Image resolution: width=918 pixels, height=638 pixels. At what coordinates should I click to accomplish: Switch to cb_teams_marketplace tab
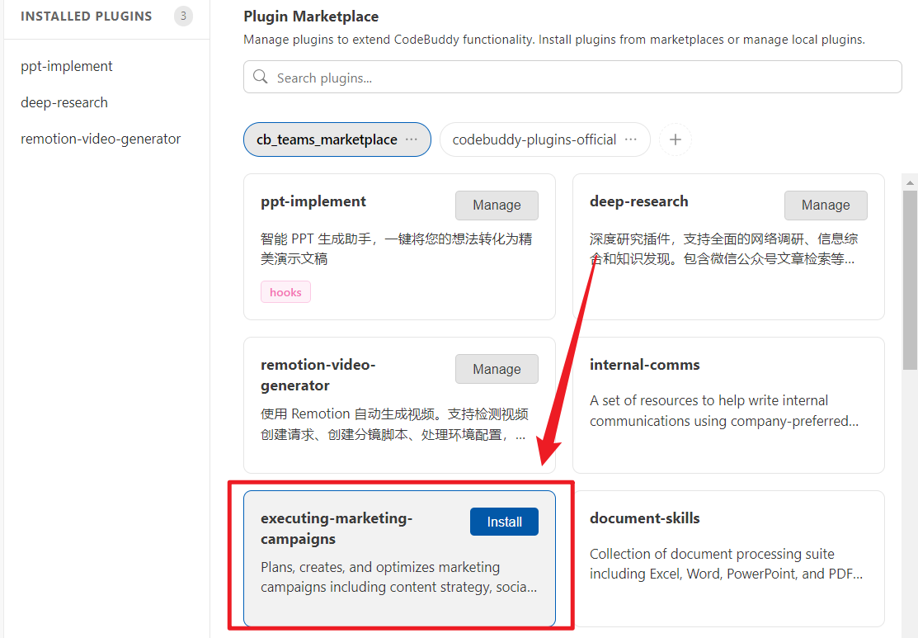327,139
